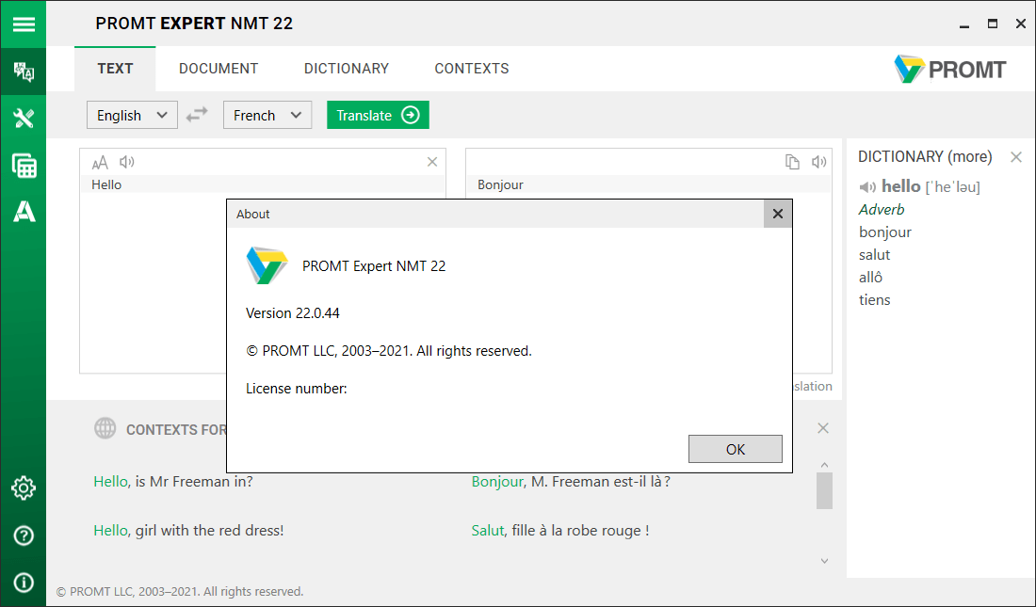Click 'Salut, fille à la robe rouge !' example
Viewport: 1036px width, 607px height.
click(560, 531)
